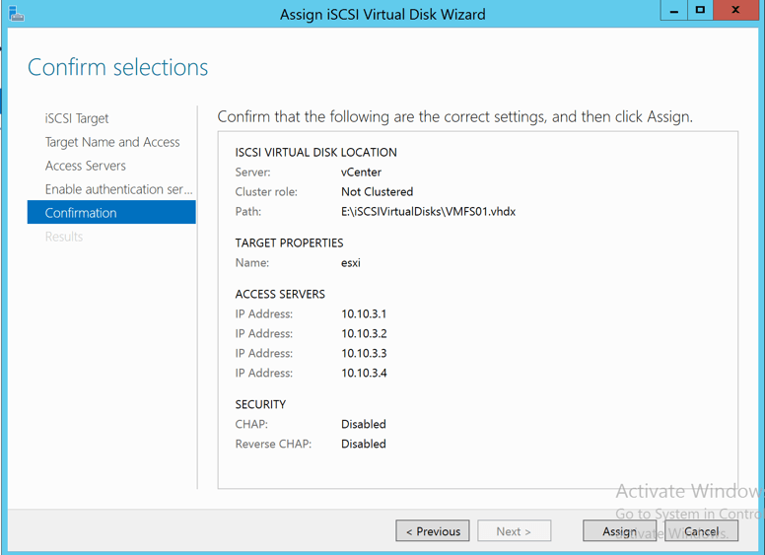This screenshot has width=765, height=555.
Task: Minimize the Assign iSCSI Virtual Disk Wizard
Action: point(673,11)
